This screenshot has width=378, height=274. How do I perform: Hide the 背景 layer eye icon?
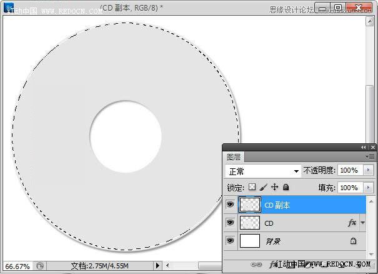point(230,241)
